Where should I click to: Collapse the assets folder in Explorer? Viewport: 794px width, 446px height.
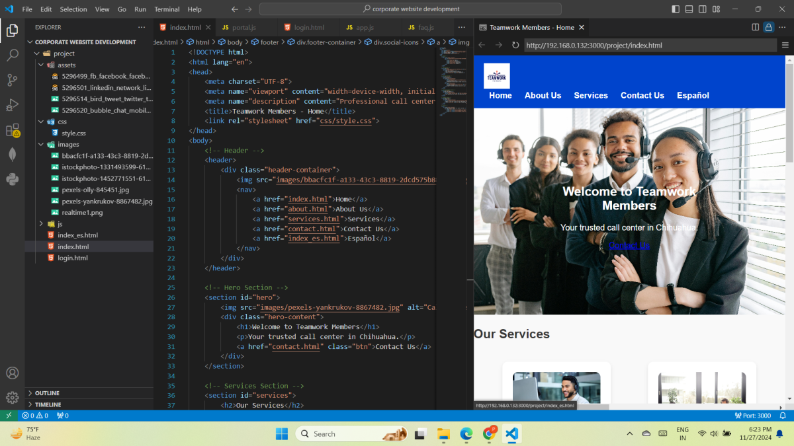[41, 65]
